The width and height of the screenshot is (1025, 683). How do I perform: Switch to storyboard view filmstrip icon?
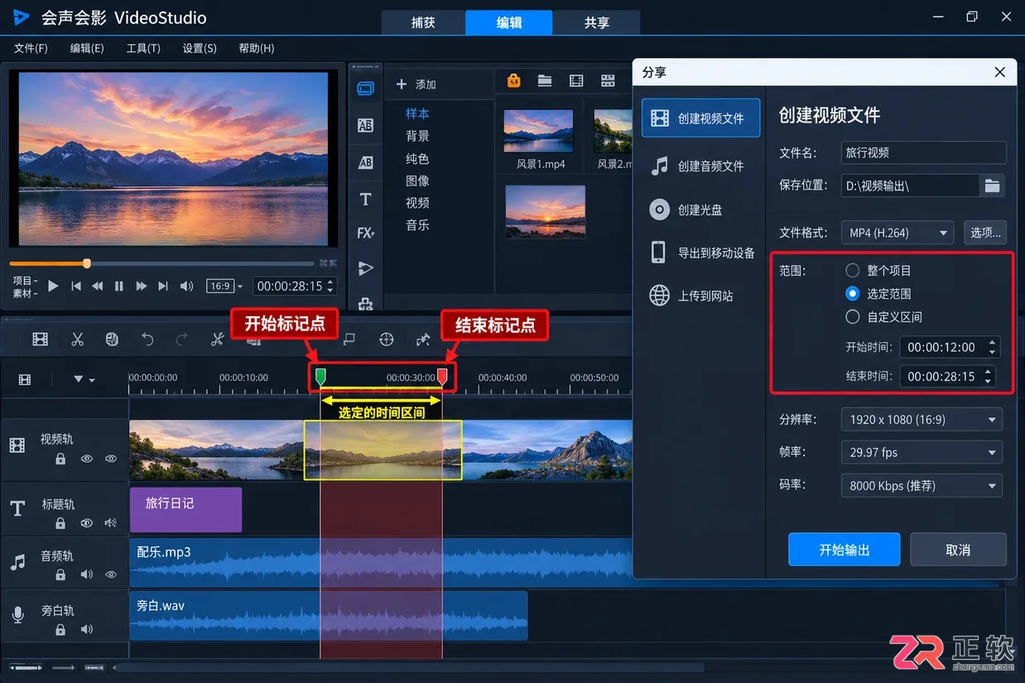pos(40,339)
